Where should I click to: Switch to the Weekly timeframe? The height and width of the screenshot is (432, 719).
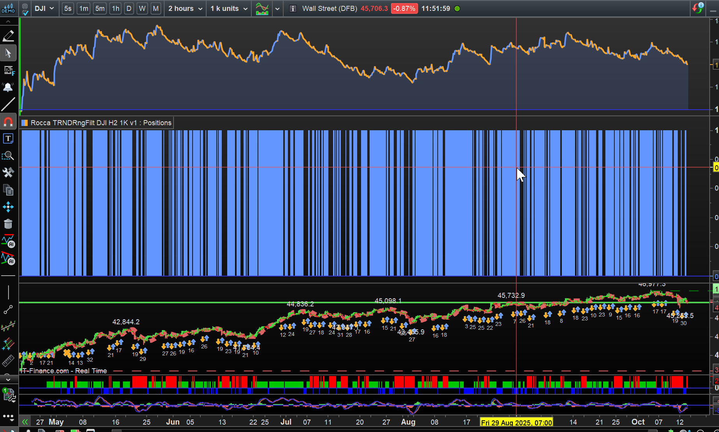coord(142,9)
